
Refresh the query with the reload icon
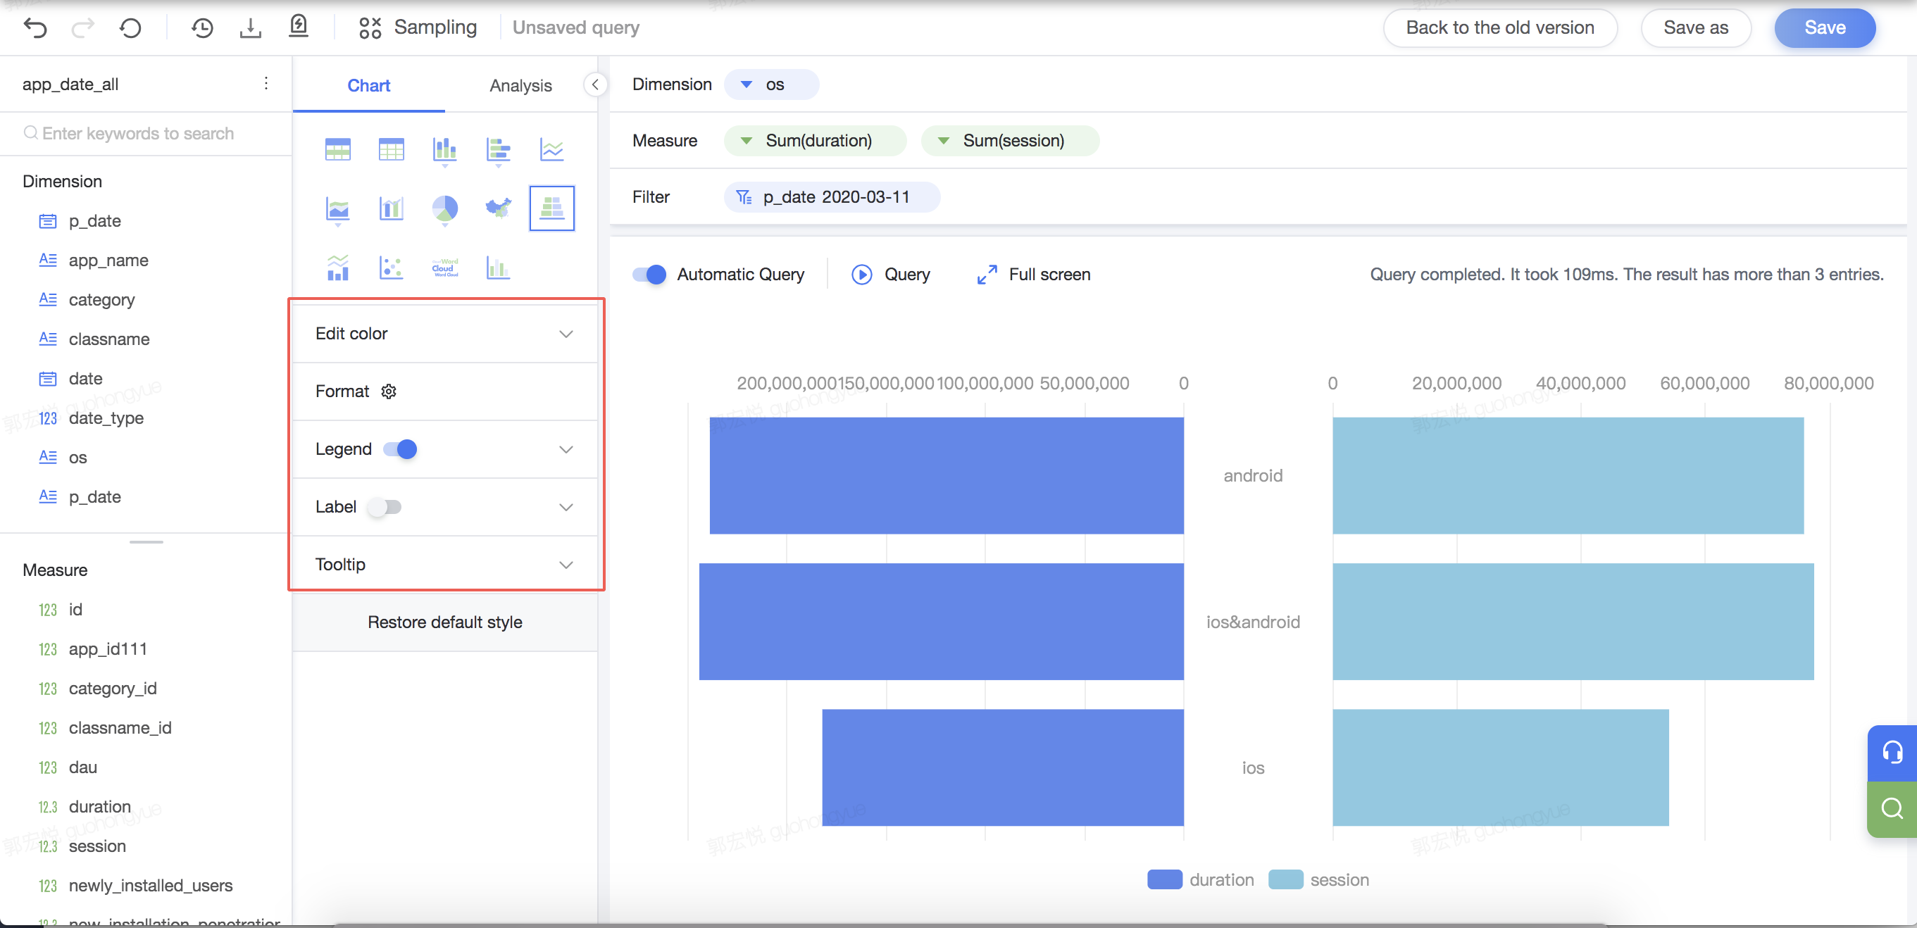click(130, 27)
